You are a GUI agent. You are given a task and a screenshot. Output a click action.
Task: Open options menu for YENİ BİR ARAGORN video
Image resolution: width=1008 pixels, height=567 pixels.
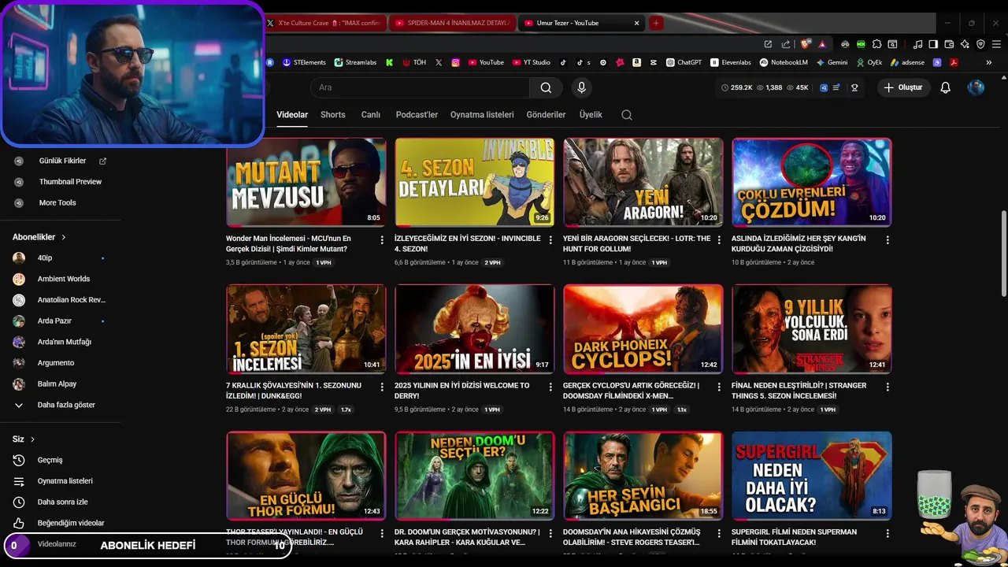(719, 239)
